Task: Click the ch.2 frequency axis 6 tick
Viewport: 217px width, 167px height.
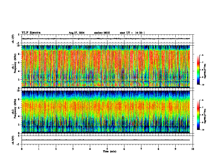Action: tap(19, 108)
